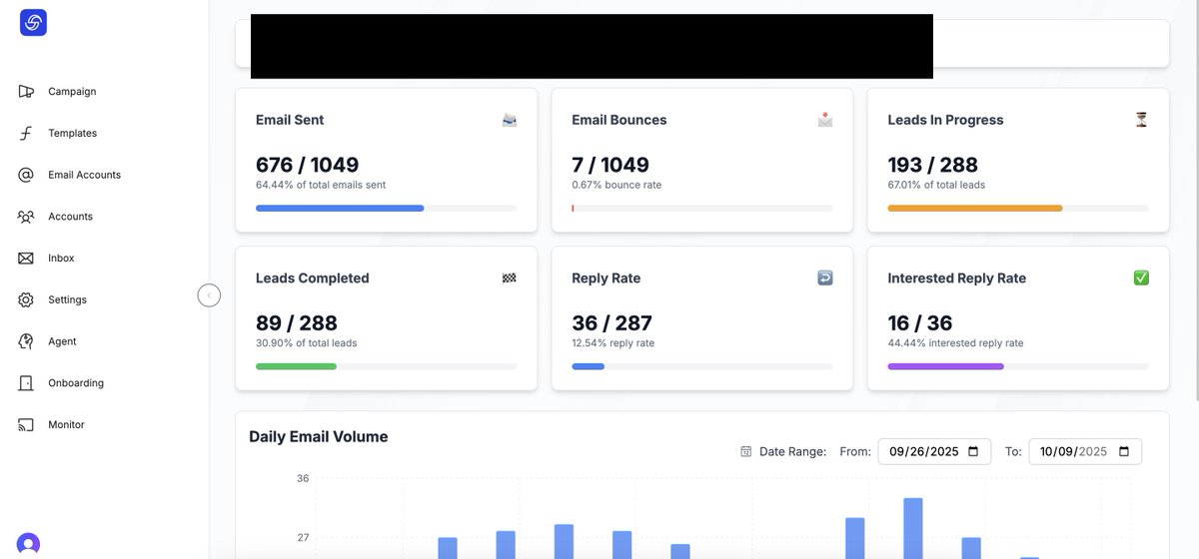
Task: Click the Leads In Progress orange progress bar
Action: pyautogui.click(x=975, y=208)
